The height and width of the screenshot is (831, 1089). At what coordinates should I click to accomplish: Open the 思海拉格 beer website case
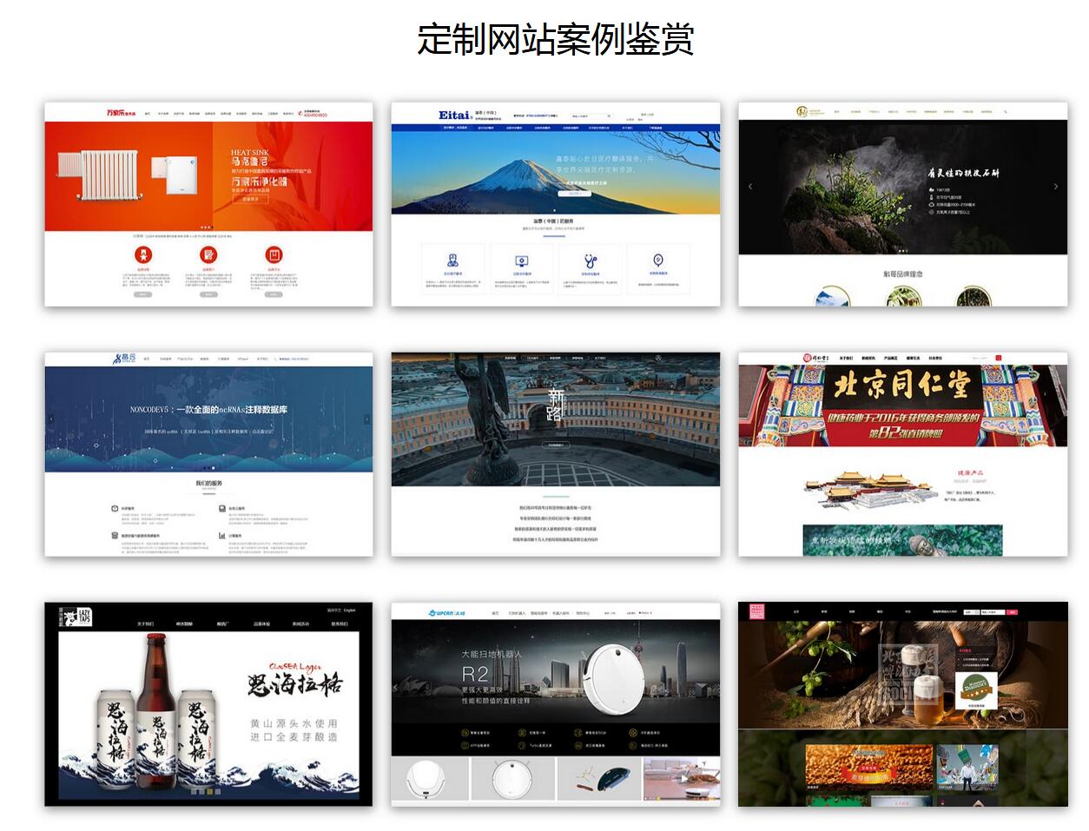coord(208,704)
